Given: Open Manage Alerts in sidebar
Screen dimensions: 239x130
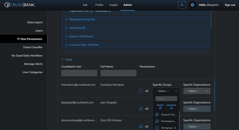Looking at the screenshot, I should pos(33,64).
